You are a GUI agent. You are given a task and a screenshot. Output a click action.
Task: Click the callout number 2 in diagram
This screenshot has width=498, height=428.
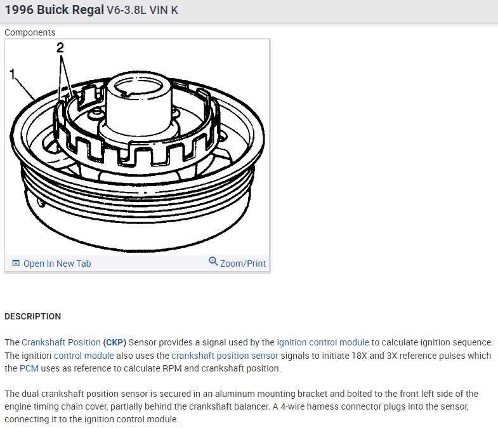click(x=60, y=48)
